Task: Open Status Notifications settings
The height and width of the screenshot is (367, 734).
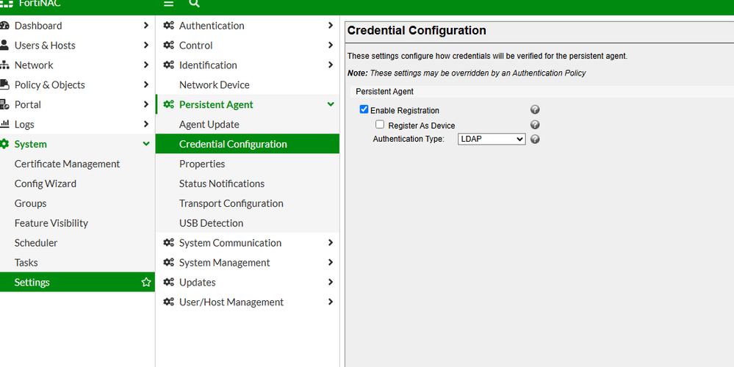Action: 221,183
